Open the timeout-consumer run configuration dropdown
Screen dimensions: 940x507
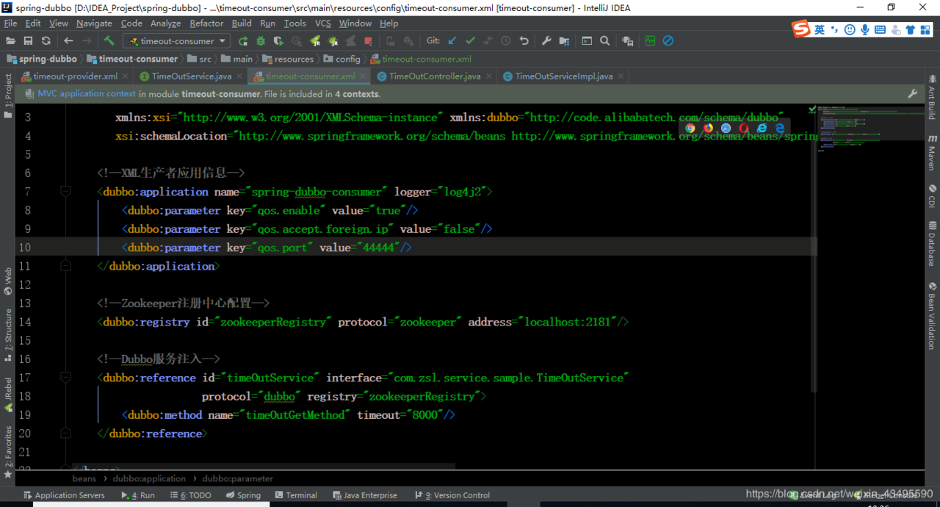tap(176, 41)
